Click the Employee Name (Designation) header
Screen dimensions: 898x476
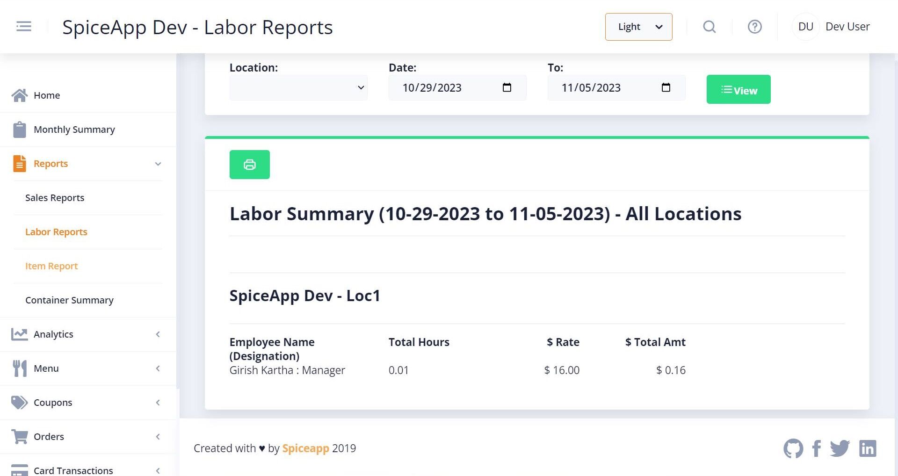(x=272, y=349)
